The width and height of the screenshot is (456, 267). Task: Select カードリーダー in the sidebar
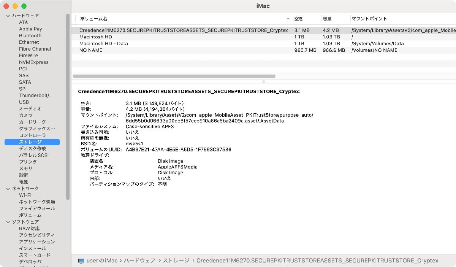(x=34, y=122)
